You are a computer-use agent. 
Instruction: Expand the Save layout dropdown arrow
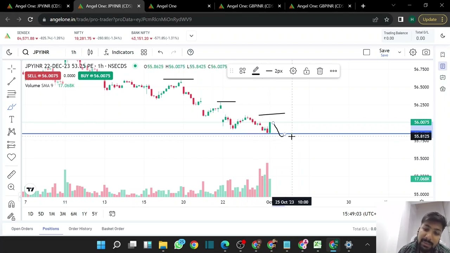pos(399,52)
